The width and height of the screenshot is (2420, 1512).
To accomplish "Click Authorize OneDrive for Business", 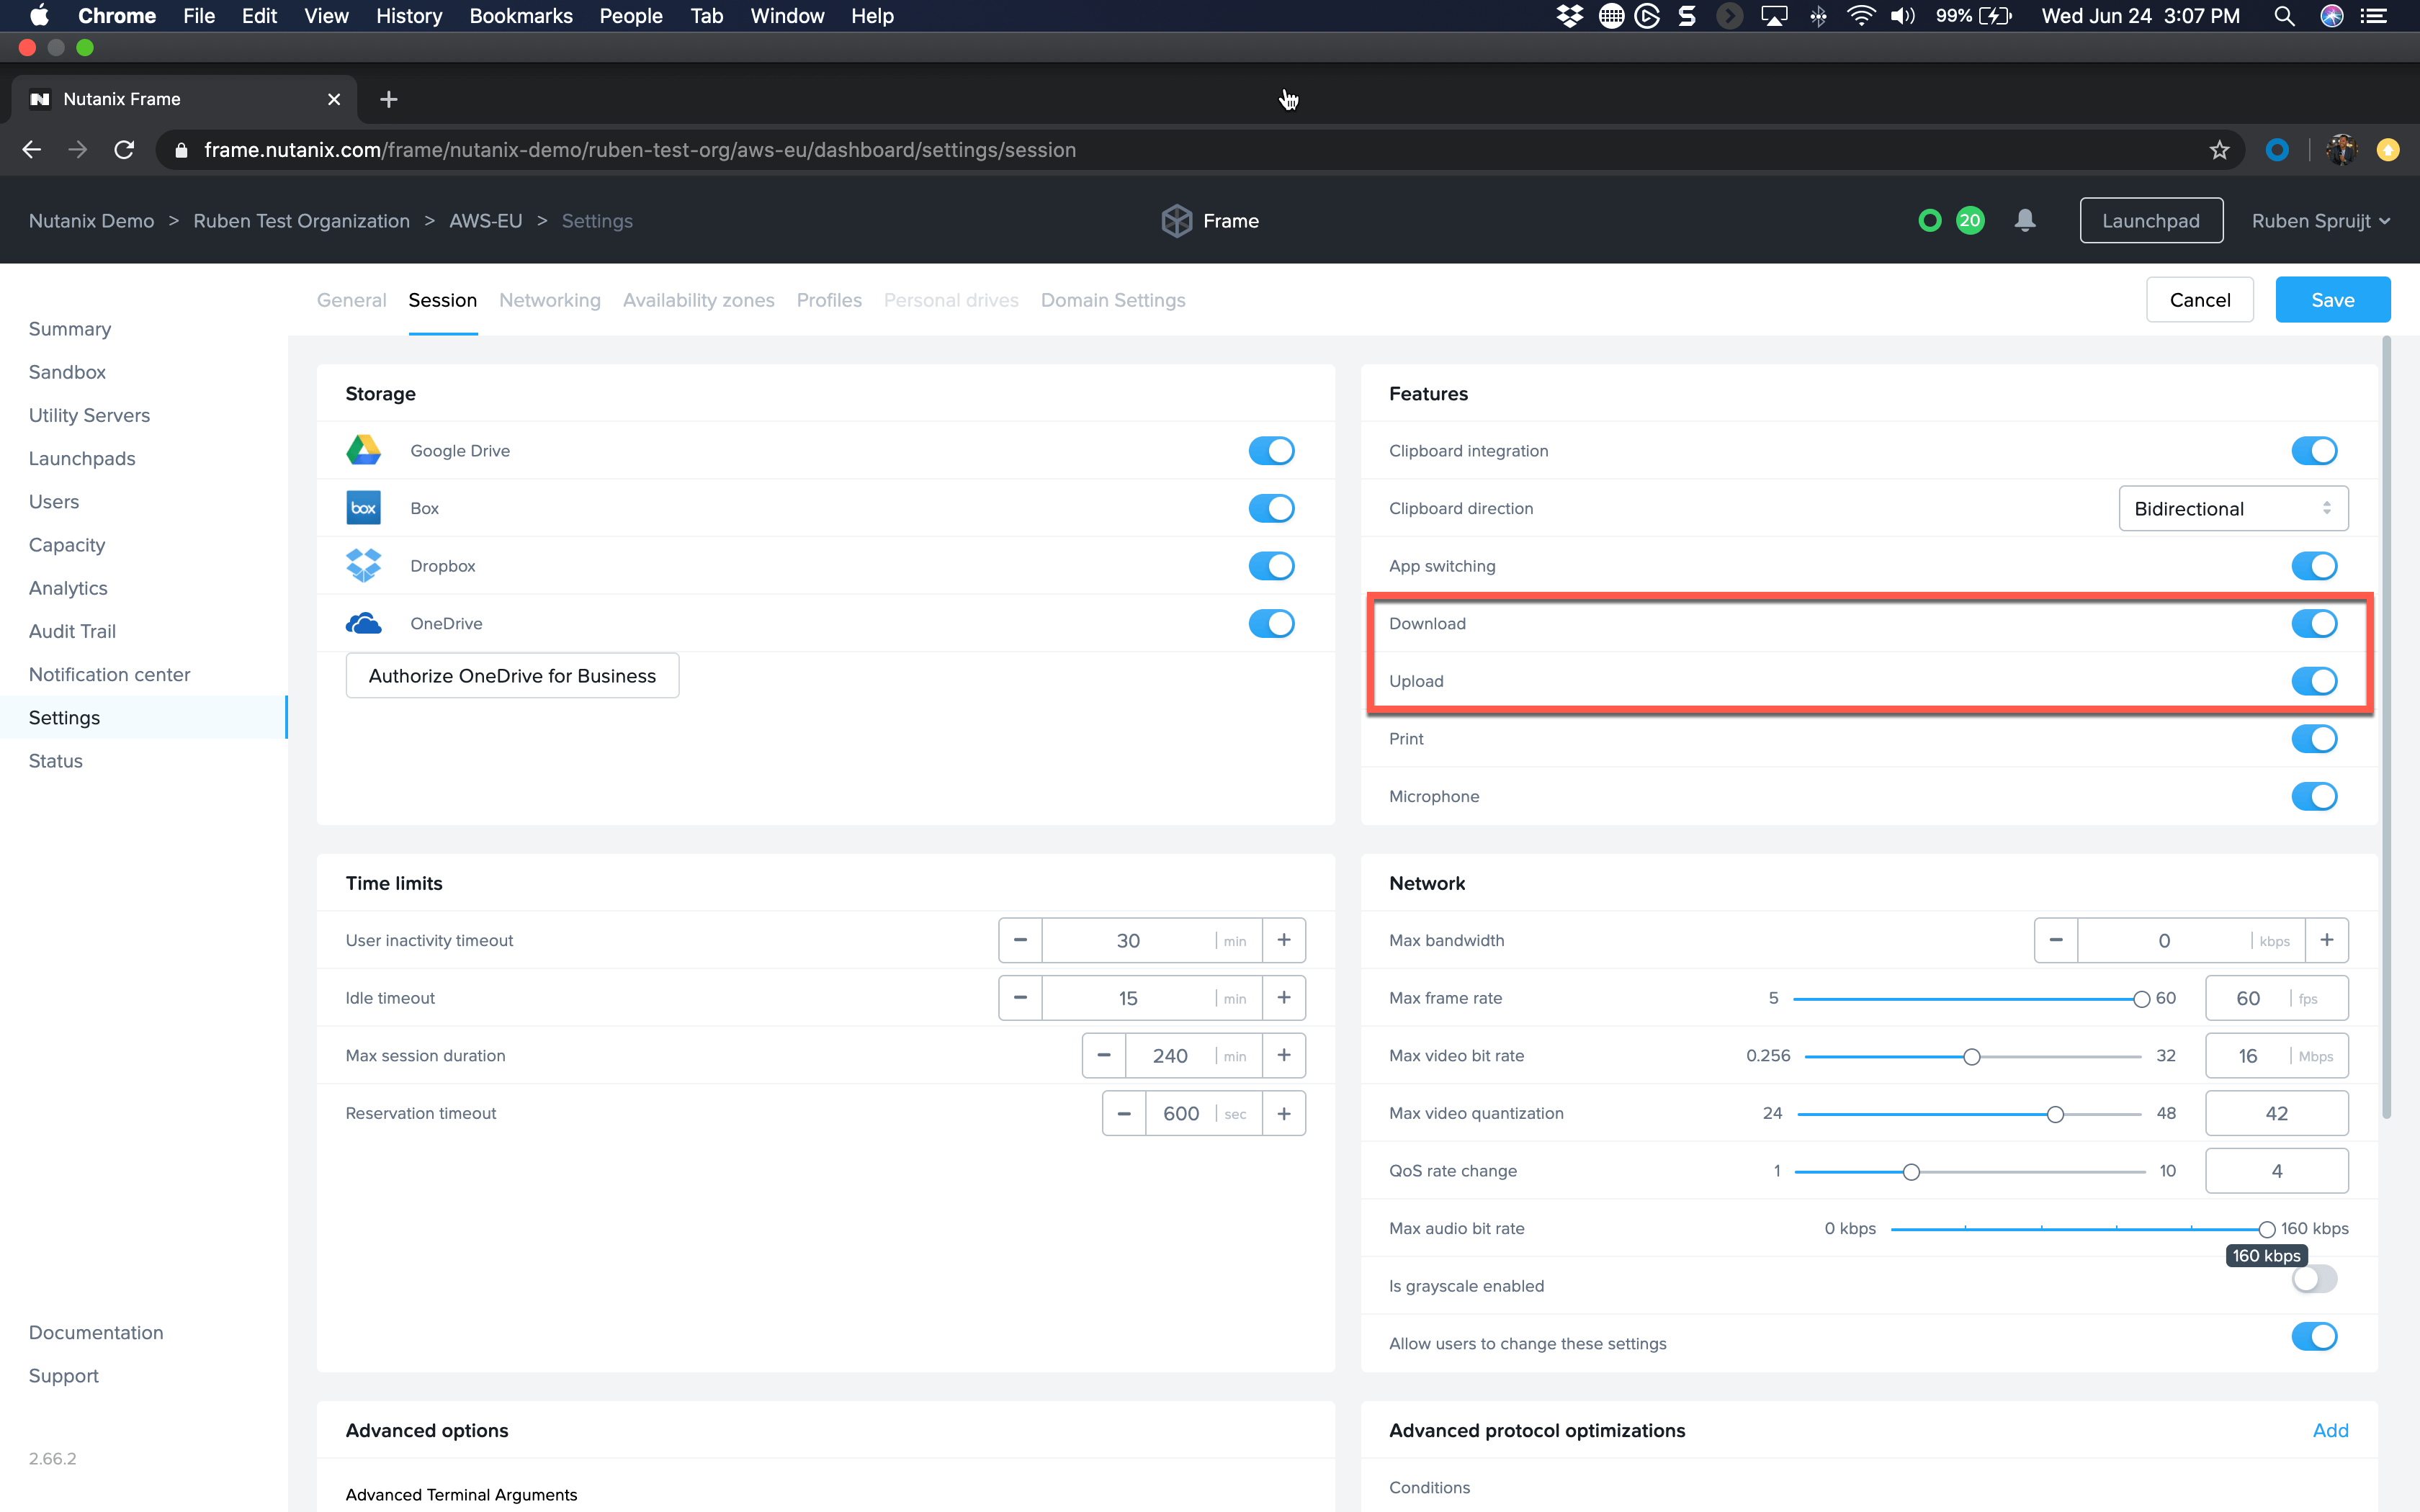I will click(512, 676).
